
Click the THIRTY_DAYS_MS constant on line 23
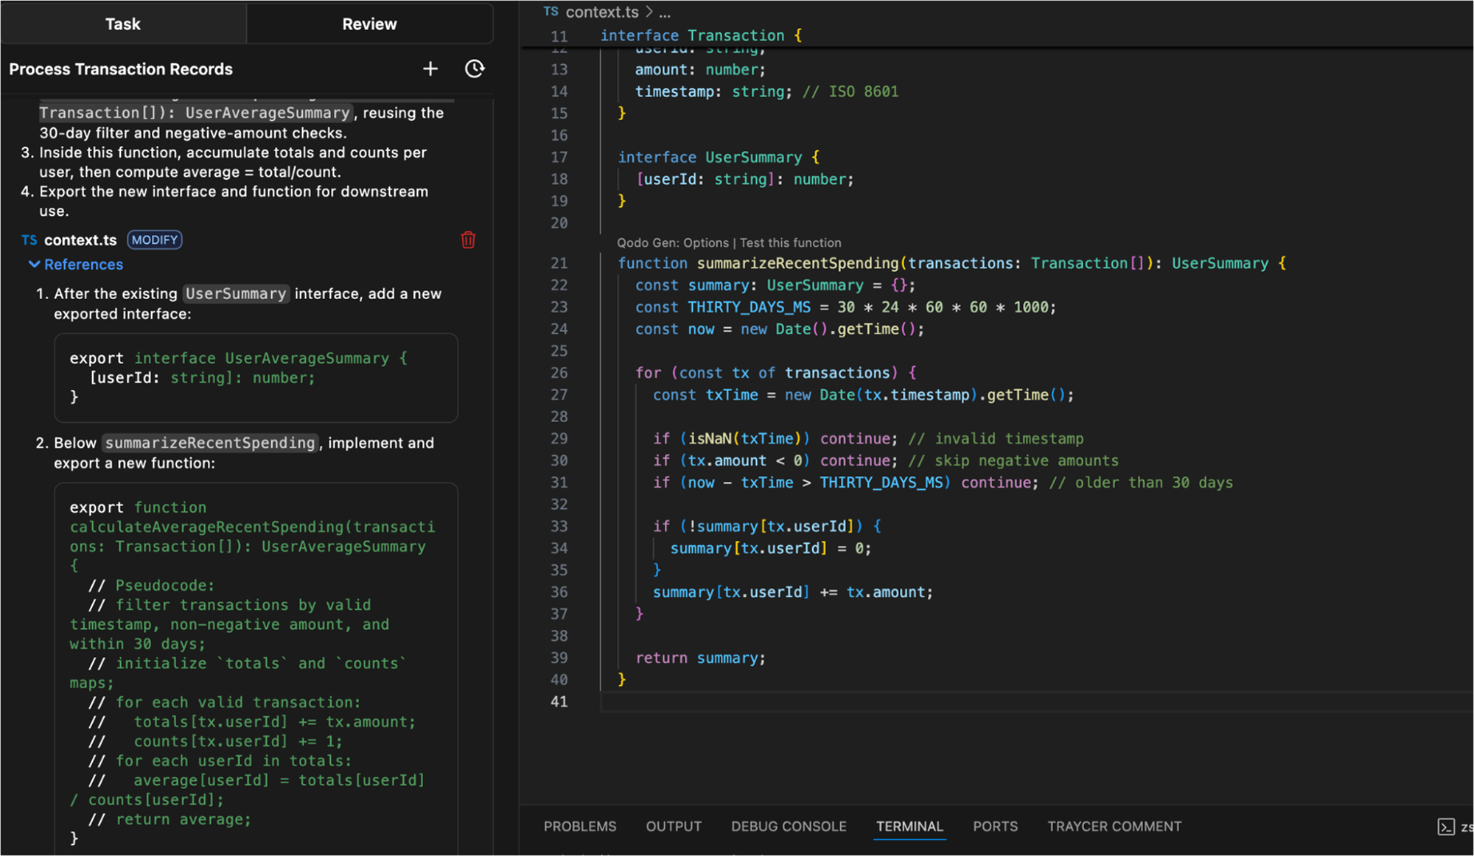tap(749, 307)
